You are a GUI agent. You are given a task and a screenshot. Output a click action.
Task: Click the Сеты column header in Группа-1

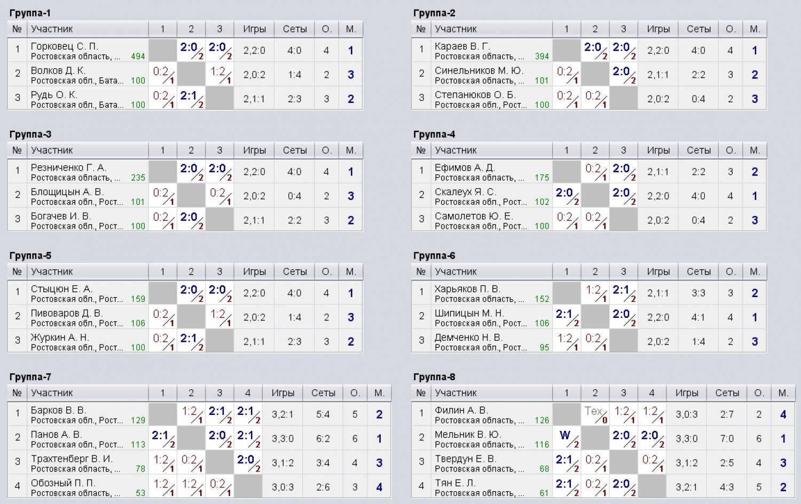click(295, 29)
